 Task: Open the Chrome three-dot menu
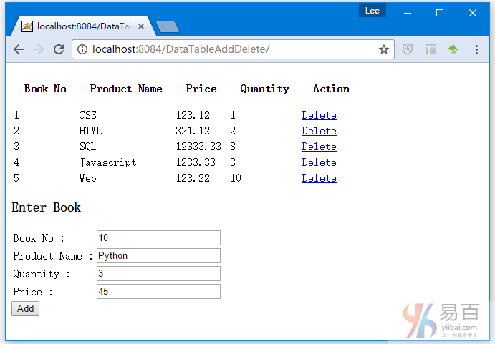coord(476,49)
